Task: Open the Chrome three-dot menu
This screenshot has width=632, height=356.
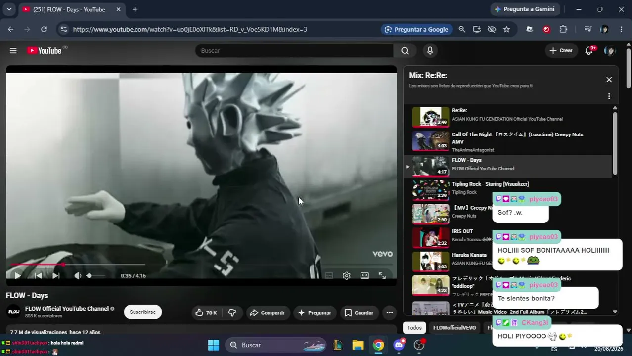Action: pos(621,29)
